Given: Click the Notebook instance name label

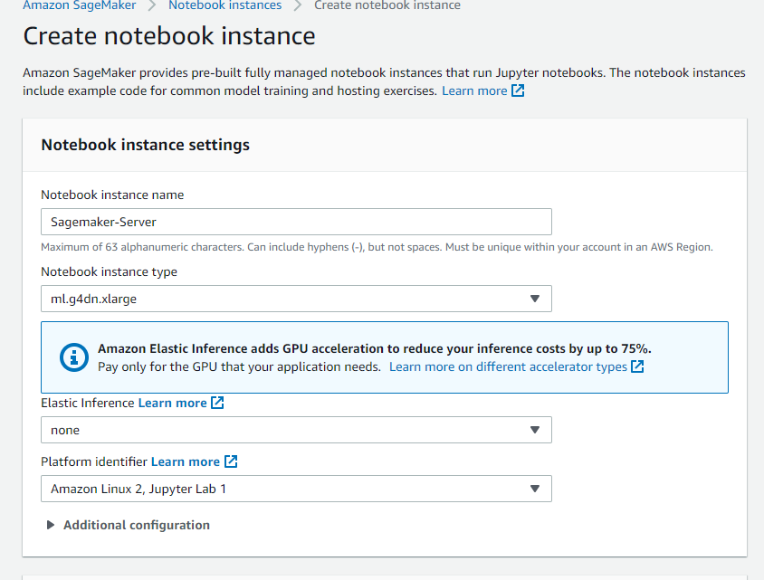Looking at the screenshot, I should click(112, 195).
